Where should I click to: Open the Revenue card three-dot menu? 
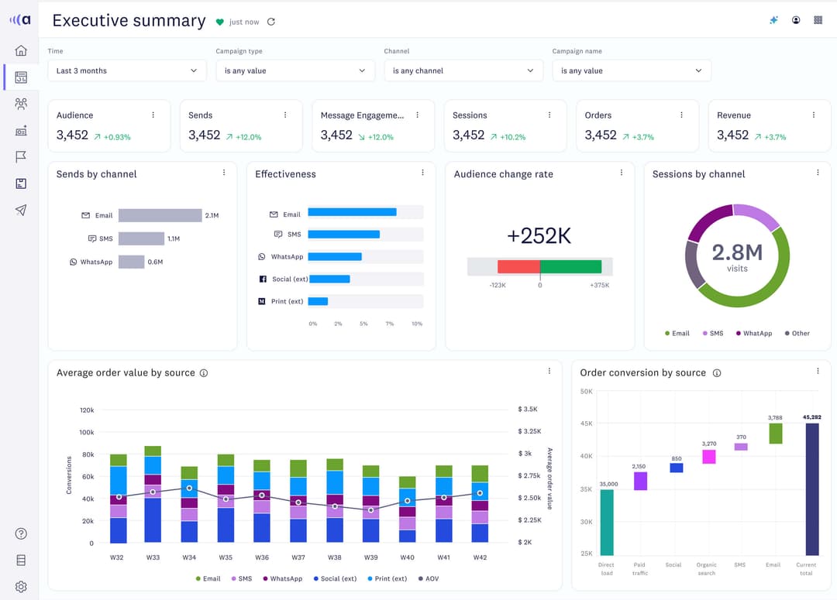tap(814, 115)
